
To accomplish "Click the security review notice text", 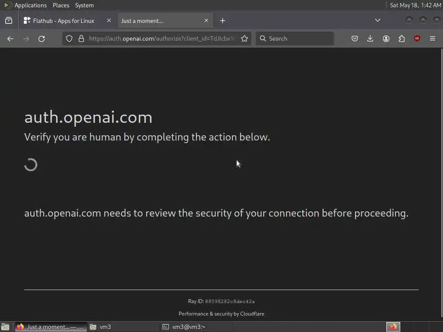I will tap(216, 213).
